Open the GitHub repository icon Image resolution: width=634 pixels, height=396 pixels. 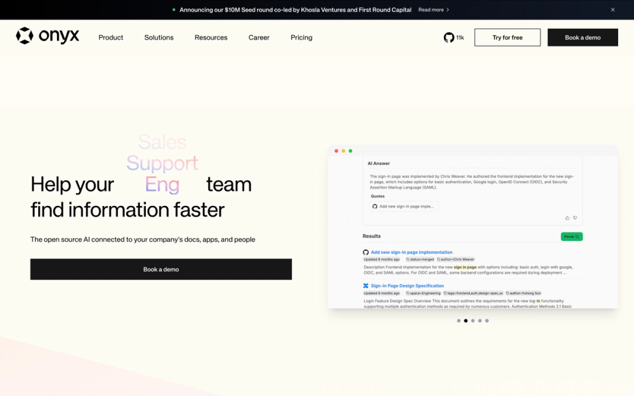pos(449,37)
